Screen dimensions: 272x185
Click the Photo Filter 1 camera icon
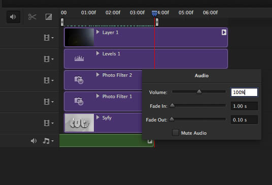pos(79,101)
